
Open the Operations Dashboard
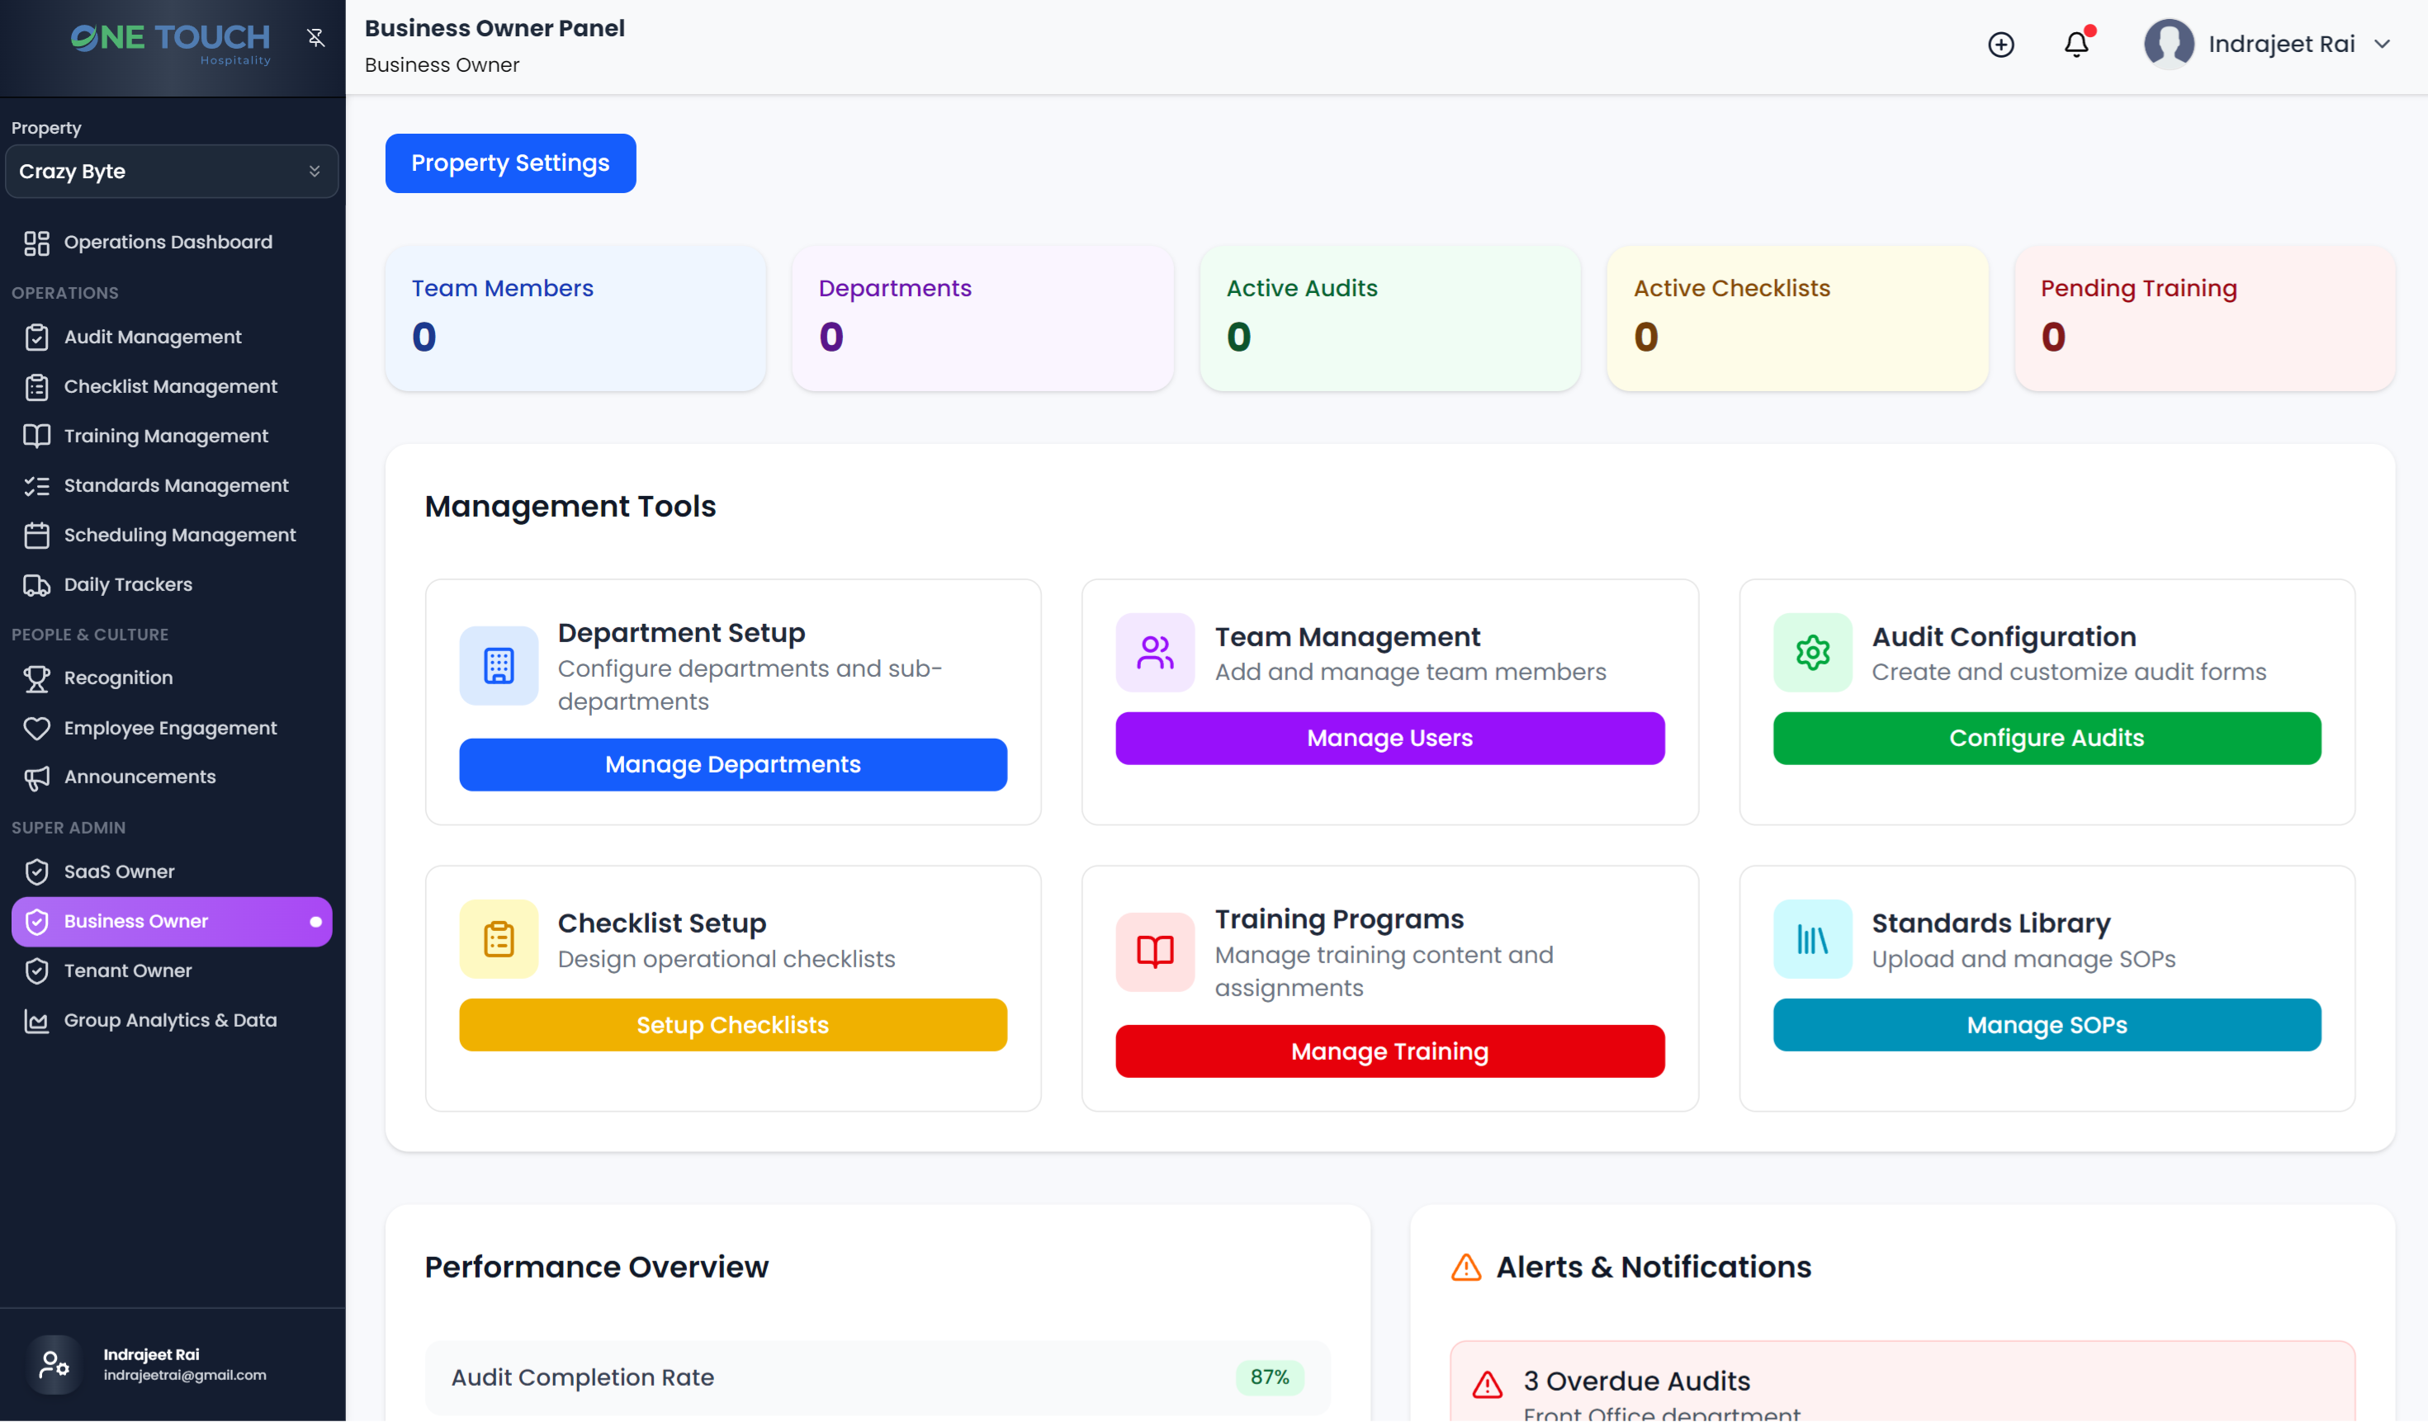pos(168,242)
